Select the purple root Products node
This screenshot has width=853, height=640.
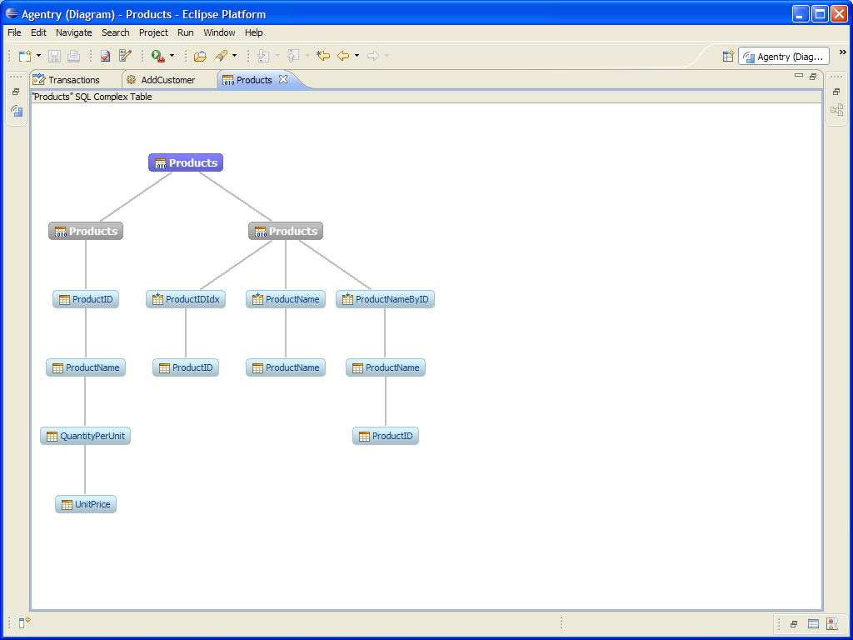click(186, 162)
